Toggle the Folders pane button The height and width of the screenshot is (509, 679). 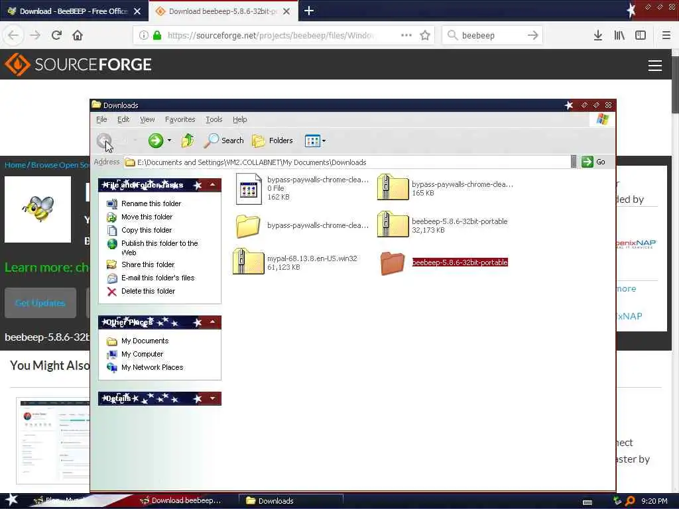(x=273, y=141)
